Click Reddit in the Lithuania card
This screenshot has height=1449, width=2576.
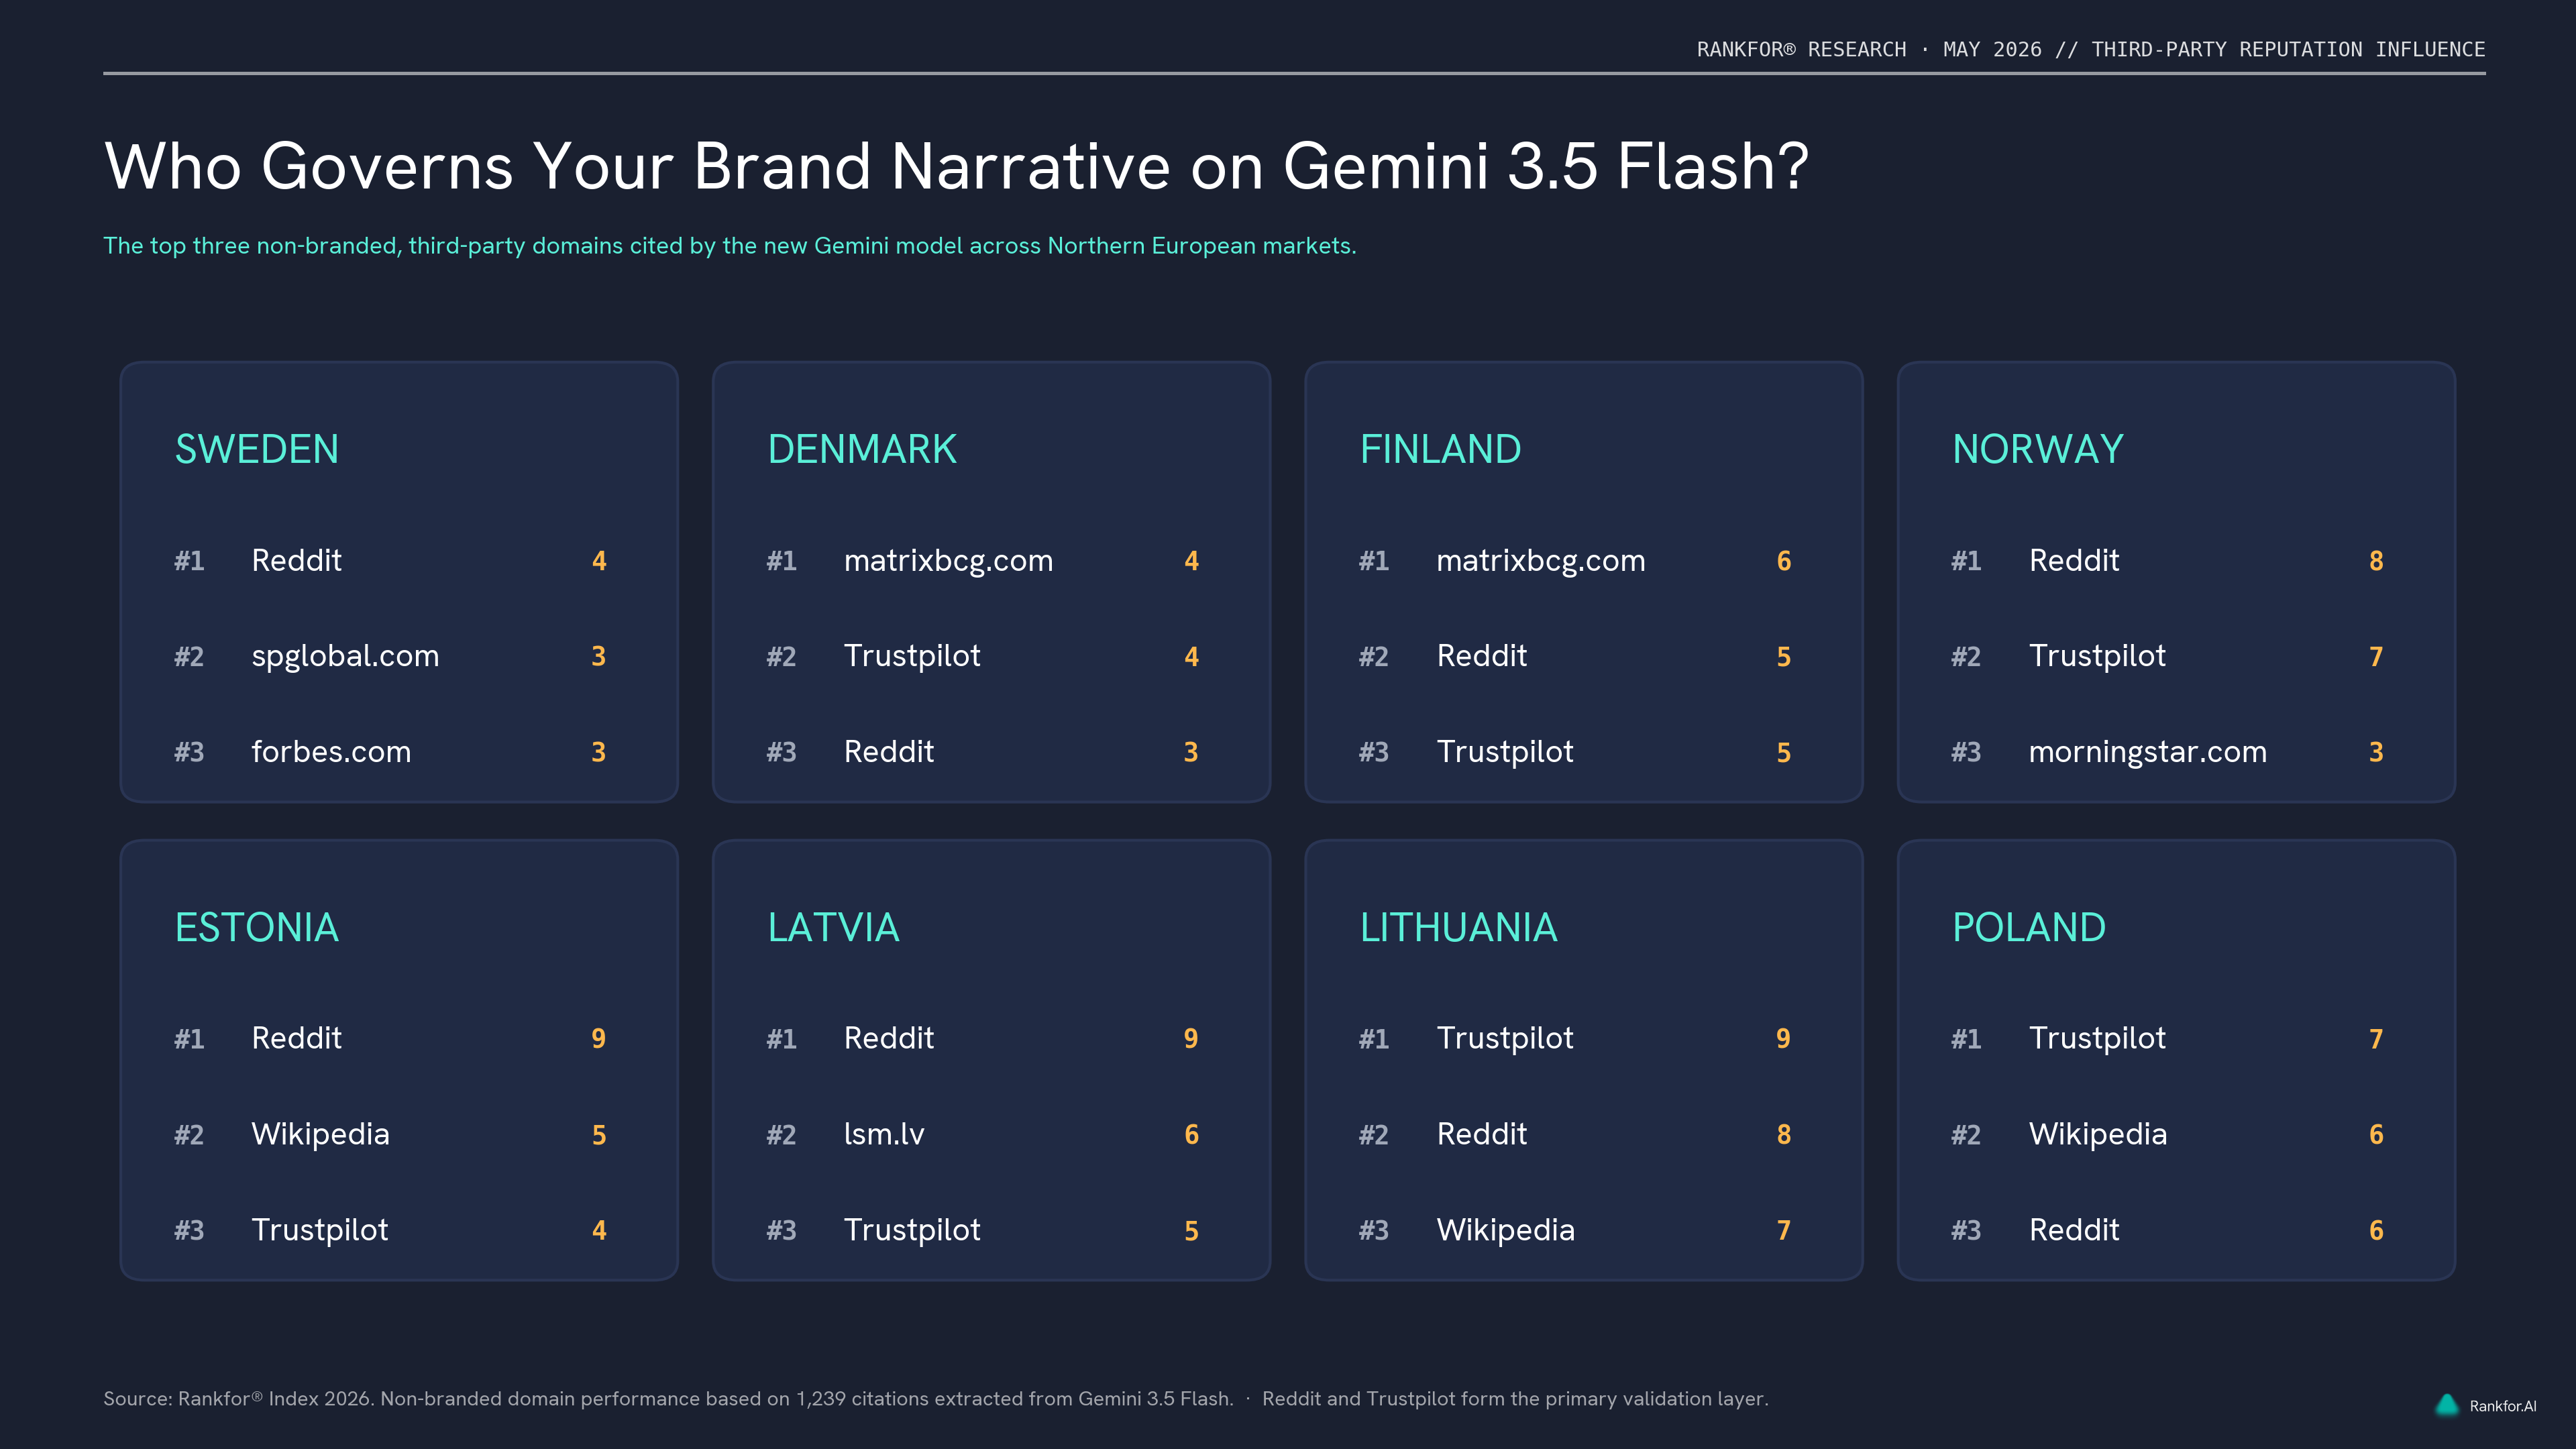1482,1134
